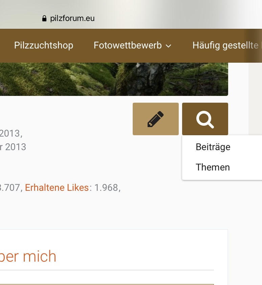Click the likes count 1.968
The height and width of the screenshot is (285, 262).
[x=106, y=188]
